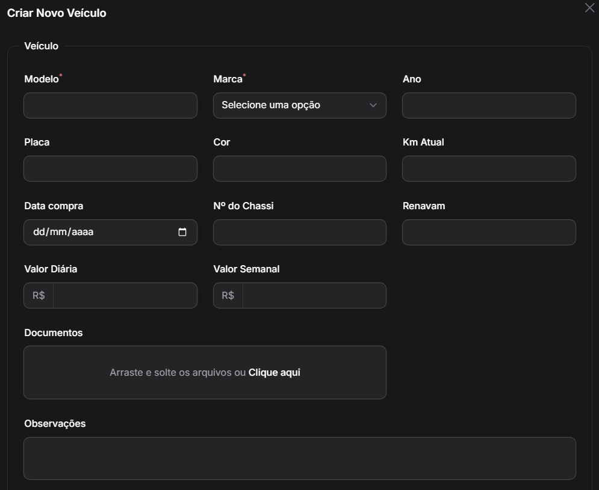The height and width of the screenshot is (490, 599).
Task: Click the Km Atual field
Action: click(x=489, y=169)
